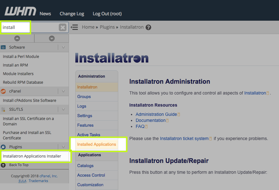Screen dimensions: 279x190
Task: Click cPanel, Inc. copyright link
Action: coord(49,176)
